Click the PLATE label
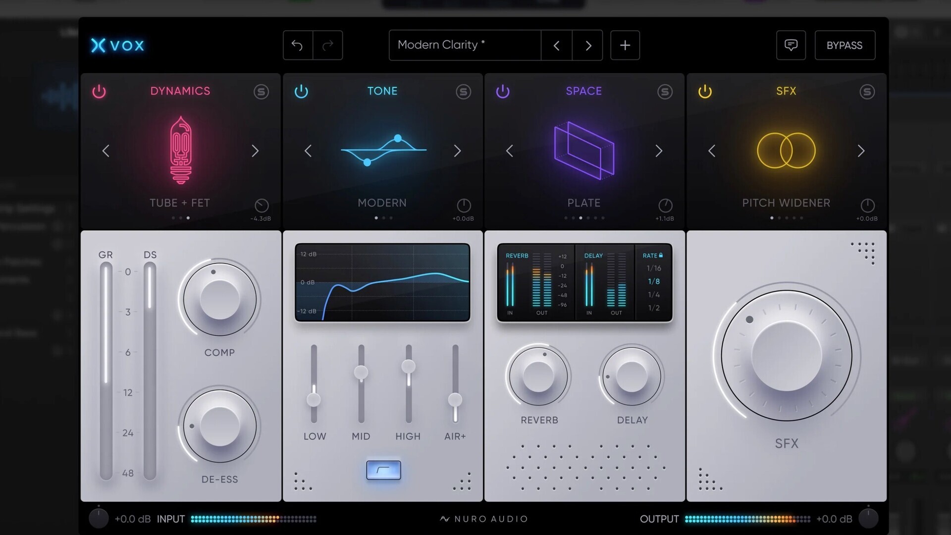Screen dimensions: 951x535 [x=584, y=203]
